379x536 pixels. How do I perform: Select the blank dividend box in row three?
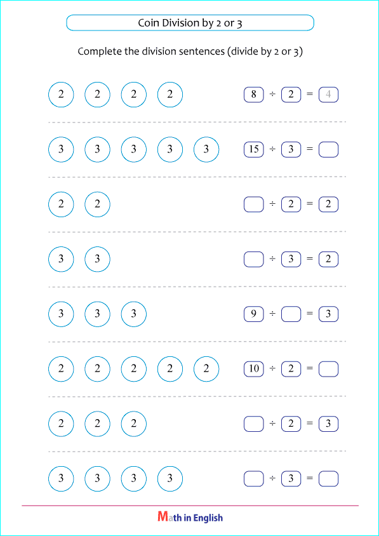coord(253,204)
